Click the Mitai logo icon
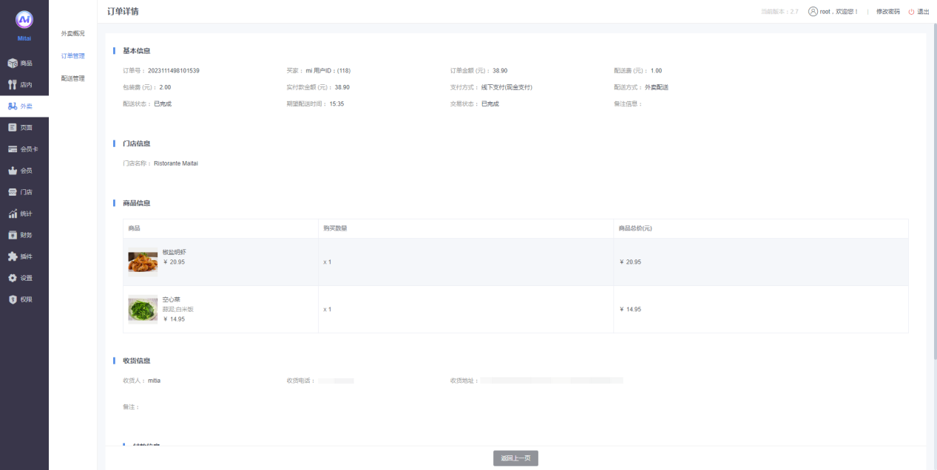The width and height of the screenshot is (937, 470). pos(24,20)
